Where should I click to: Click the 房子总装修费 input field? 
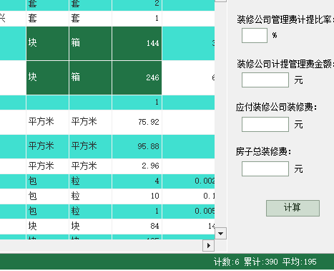(x=265, y=168)
